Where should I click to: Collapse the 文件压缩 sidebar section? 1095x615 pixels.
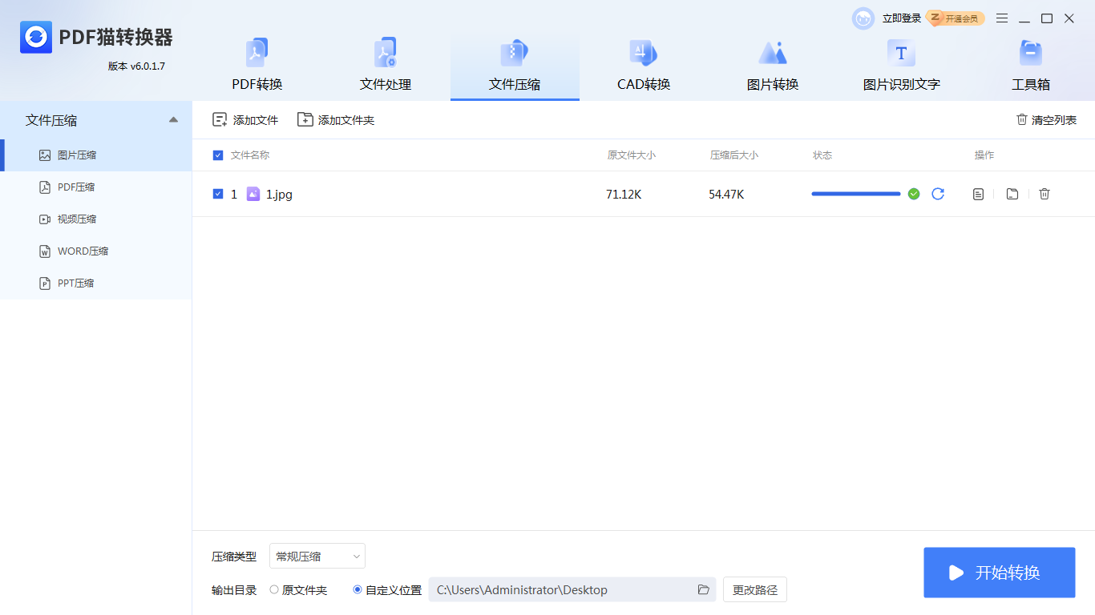pos(173,120)
